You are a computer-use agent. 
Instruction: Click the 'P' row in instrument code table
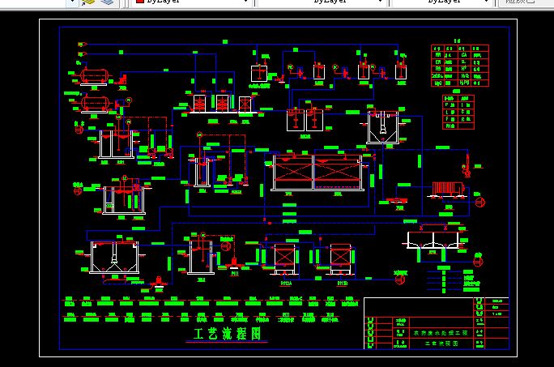(450, 105)
